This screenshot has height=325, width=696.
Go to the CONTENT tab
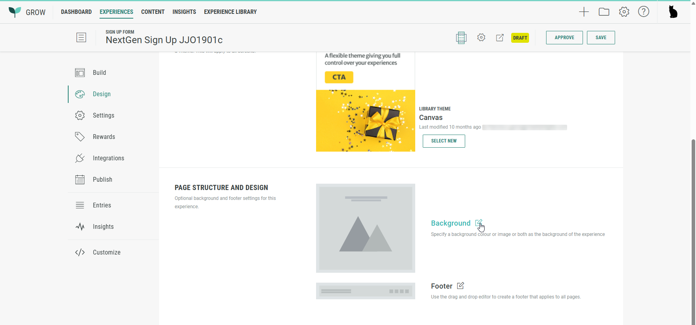[x=153, y=12]
